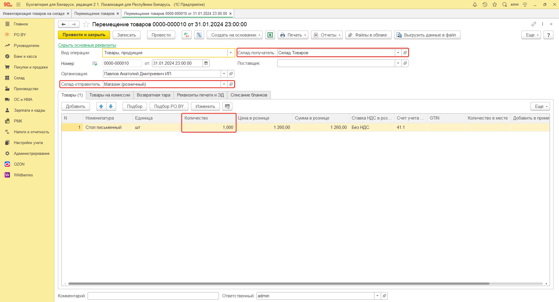Open Ответственный record icon
The image size is (559, 302).
point(384,296)
